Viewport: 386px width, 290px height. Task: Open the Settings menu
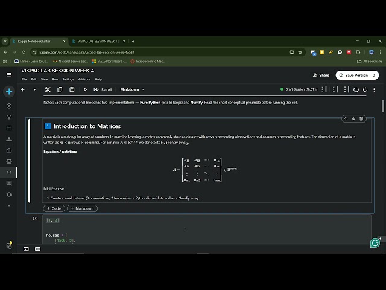point(68,79)
